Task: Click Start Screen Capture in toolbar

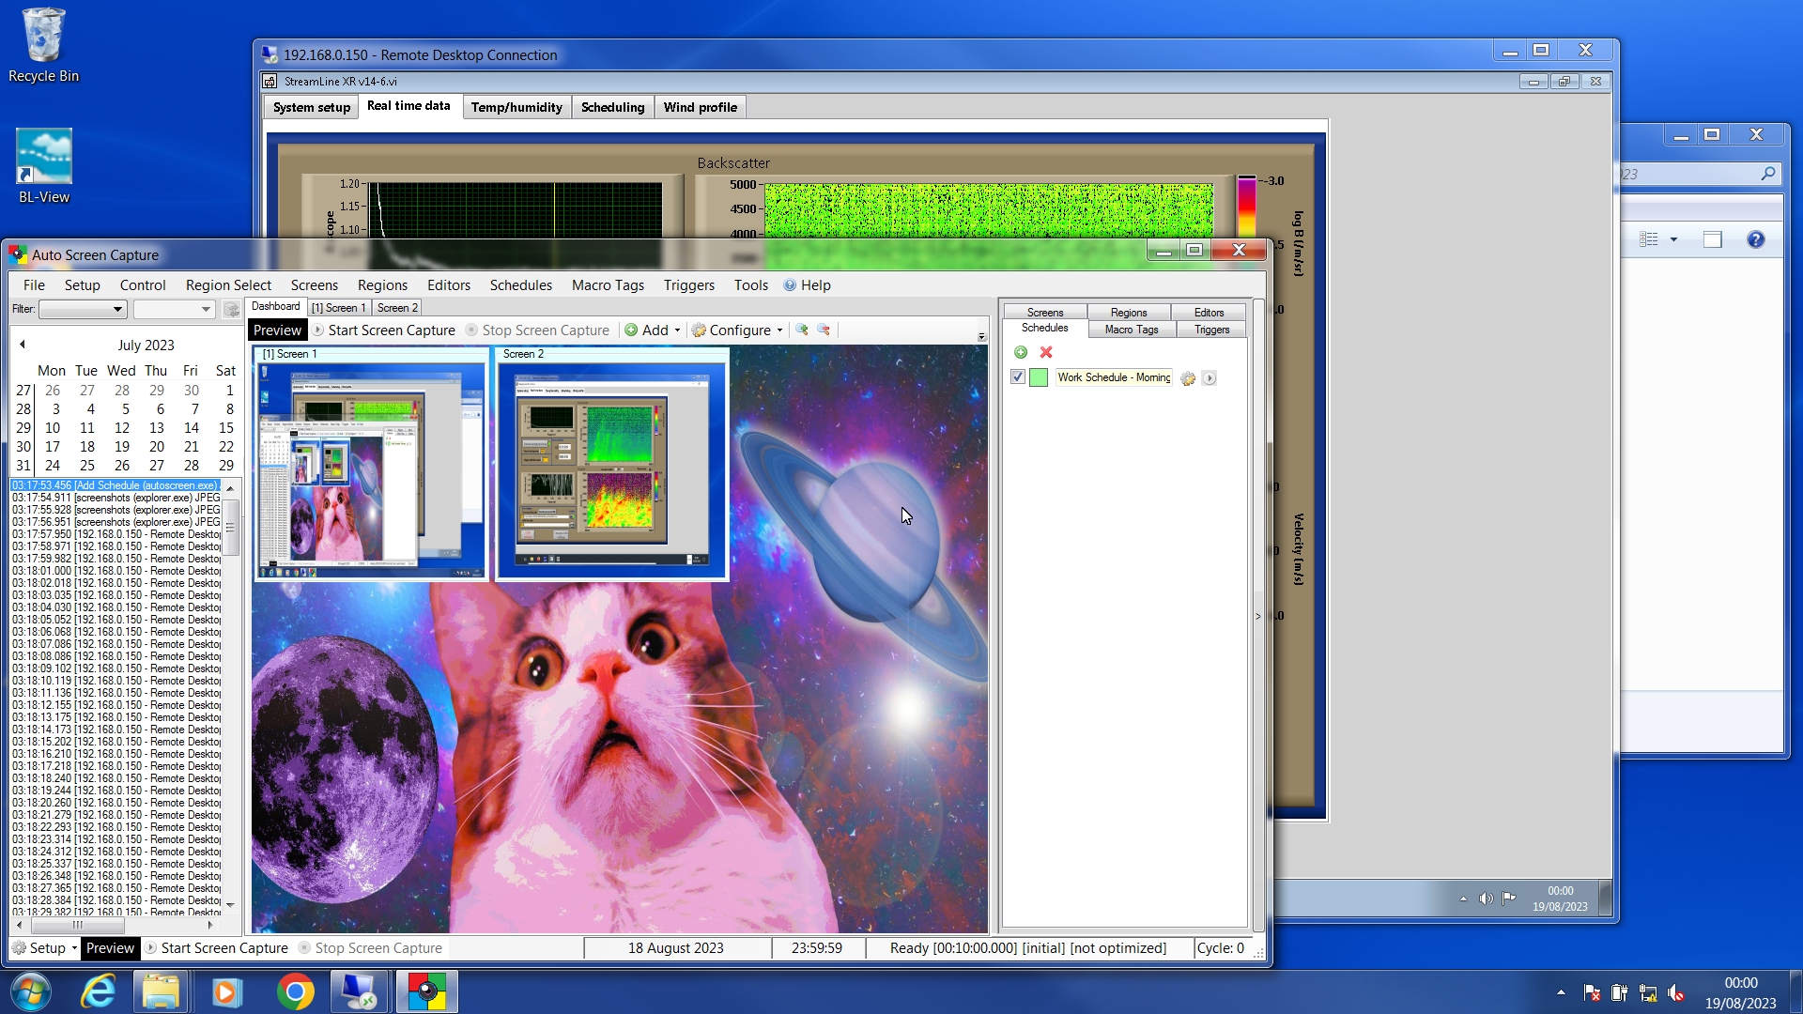Action: 384,330
